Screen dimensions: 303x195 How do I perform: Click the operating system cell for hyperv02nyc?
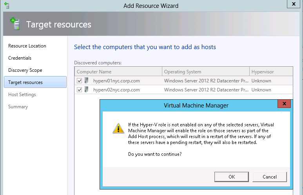point(206,90)
